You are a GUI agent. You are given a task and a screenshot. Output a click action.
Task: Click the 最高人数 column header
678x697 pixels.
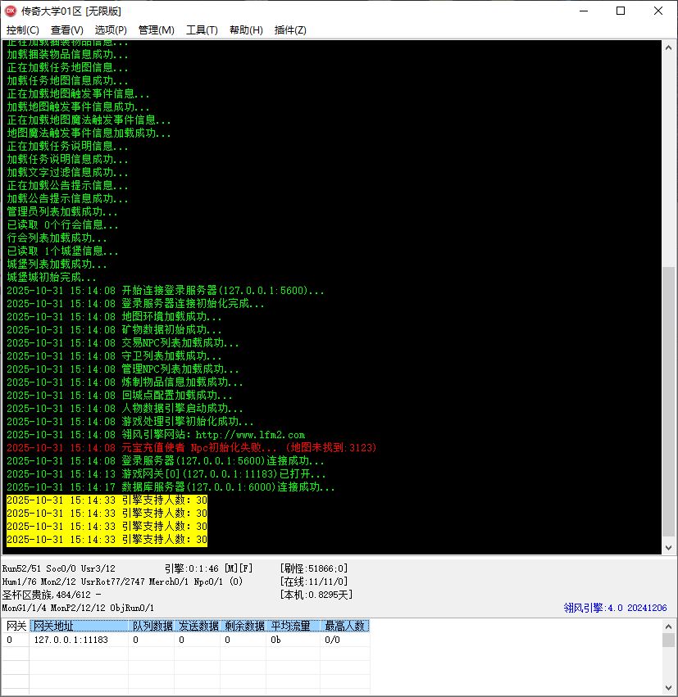[344, 626]
